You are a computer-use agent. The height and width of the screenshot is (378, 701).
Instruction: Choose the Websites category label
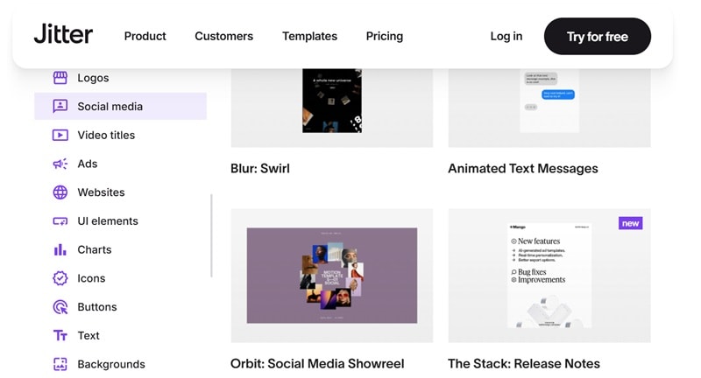click(101, 192)
